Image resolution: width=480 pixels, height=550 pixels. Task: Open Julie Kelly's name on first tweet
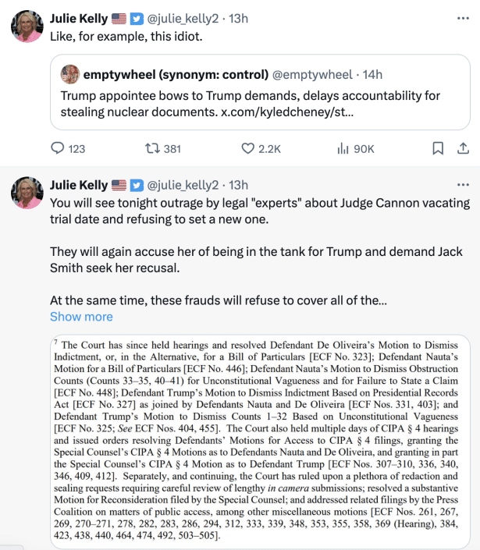click(x=78, y=17)
